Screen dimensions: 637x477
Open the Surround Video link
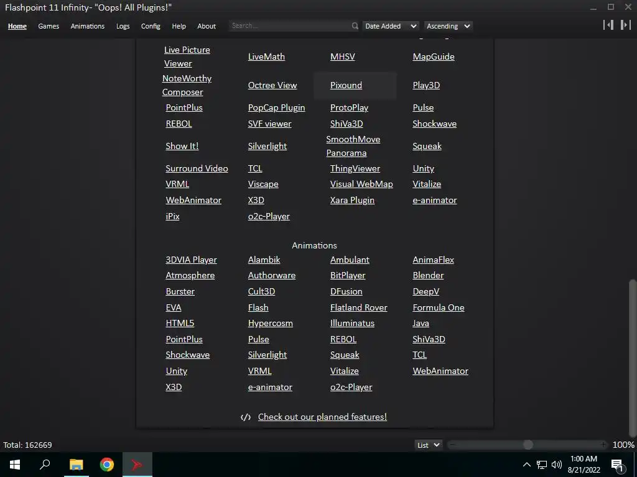pyautogui.click(x=197, y=168)
